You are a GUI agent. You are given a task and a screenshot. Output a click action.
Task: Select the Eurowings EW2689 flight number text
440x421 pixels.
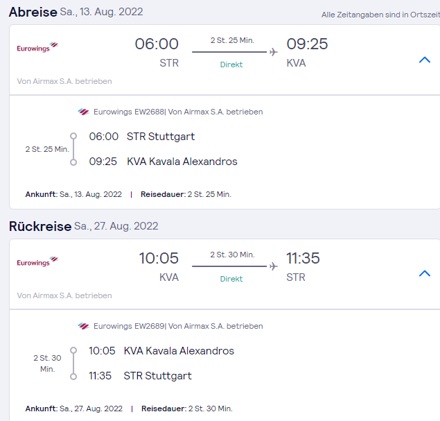pyautogui.click(x=128, y=326)
